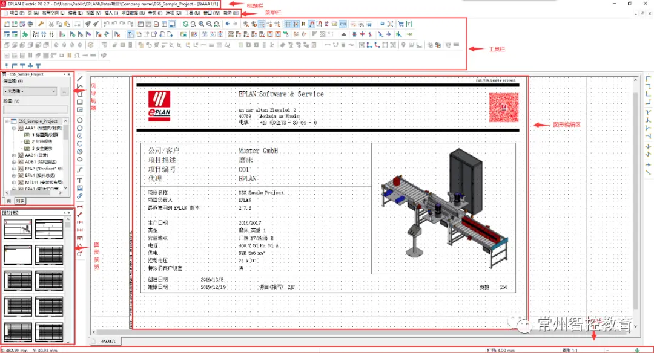Select the ellipse drawing tool
The width and height of the screenshot is (654, 353).
pos(80,160)
